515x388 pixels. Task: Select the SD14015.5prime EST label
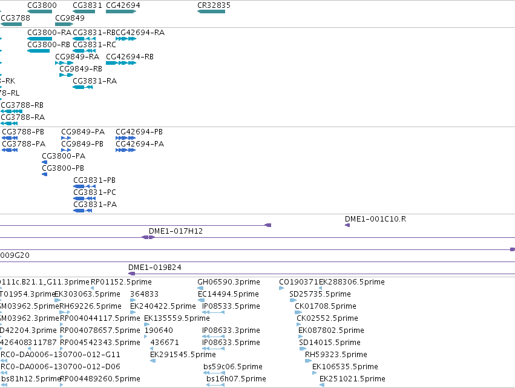tap(330, 343)
